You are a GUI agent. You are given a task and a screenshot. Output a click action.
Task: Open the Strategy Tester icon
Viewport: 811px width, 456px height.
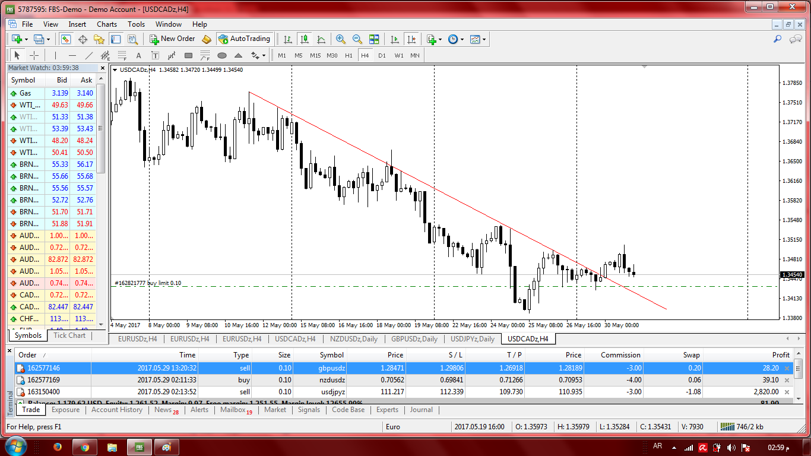(x=132, y=39)
